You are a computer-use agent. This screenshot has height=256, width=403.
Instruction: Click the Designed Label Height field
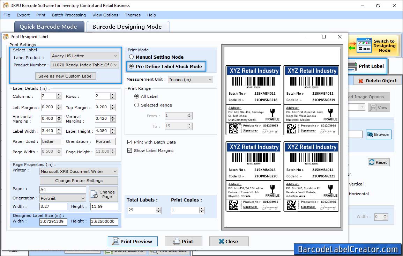104,221
